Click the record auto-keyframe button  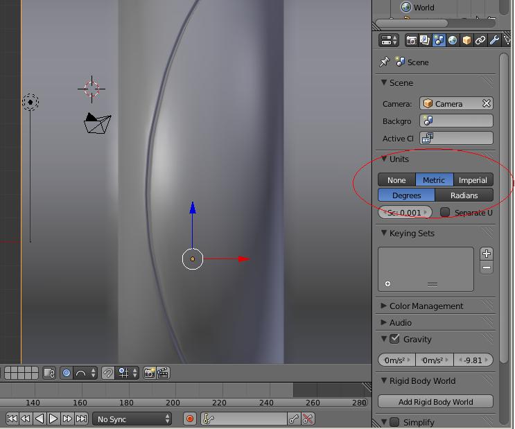[x=190, y=419]
